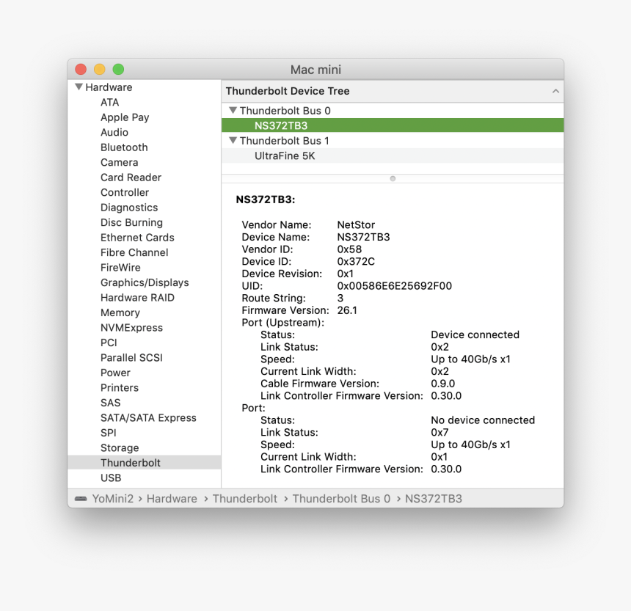
Task: Open the PCI sidebar item
Action: [109, 343]
